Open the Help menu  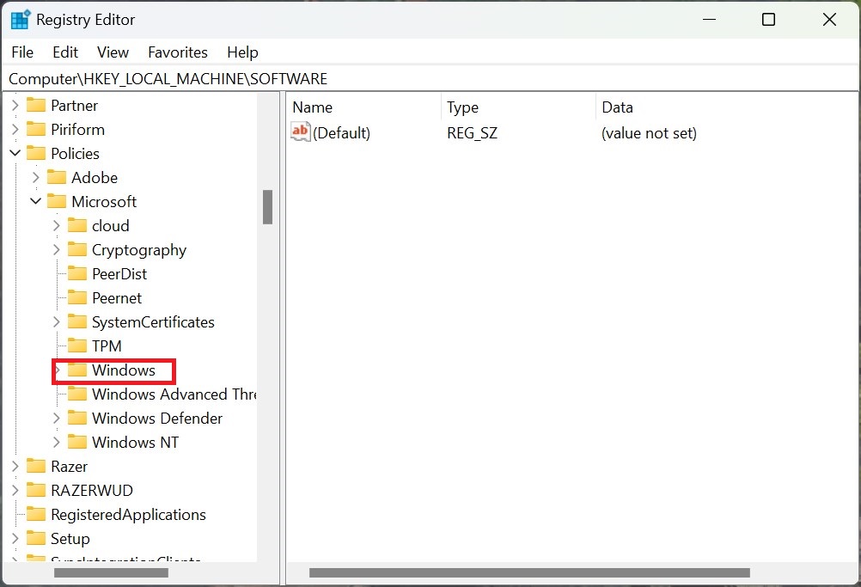click(242, 52)
